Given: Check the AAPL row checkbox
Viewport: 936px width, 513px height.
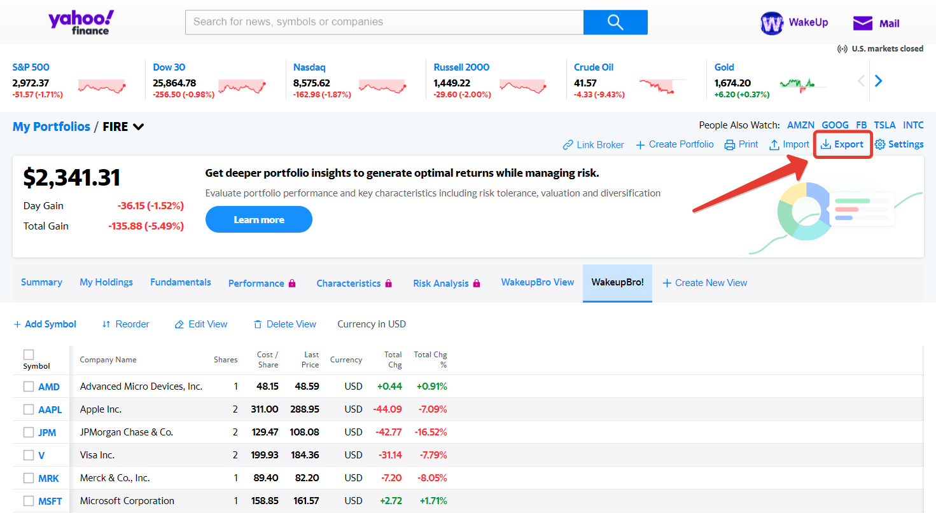Looking at the screenshot, I should 29,409.
